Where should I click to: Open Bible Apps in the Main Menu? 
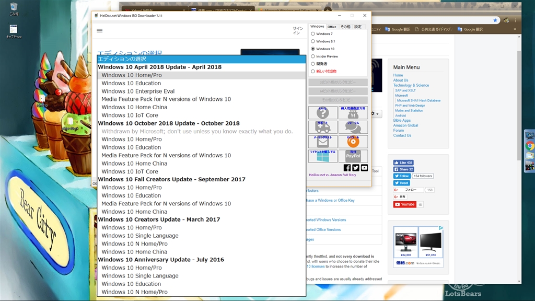pyautogui.click(x=402, y=121)
